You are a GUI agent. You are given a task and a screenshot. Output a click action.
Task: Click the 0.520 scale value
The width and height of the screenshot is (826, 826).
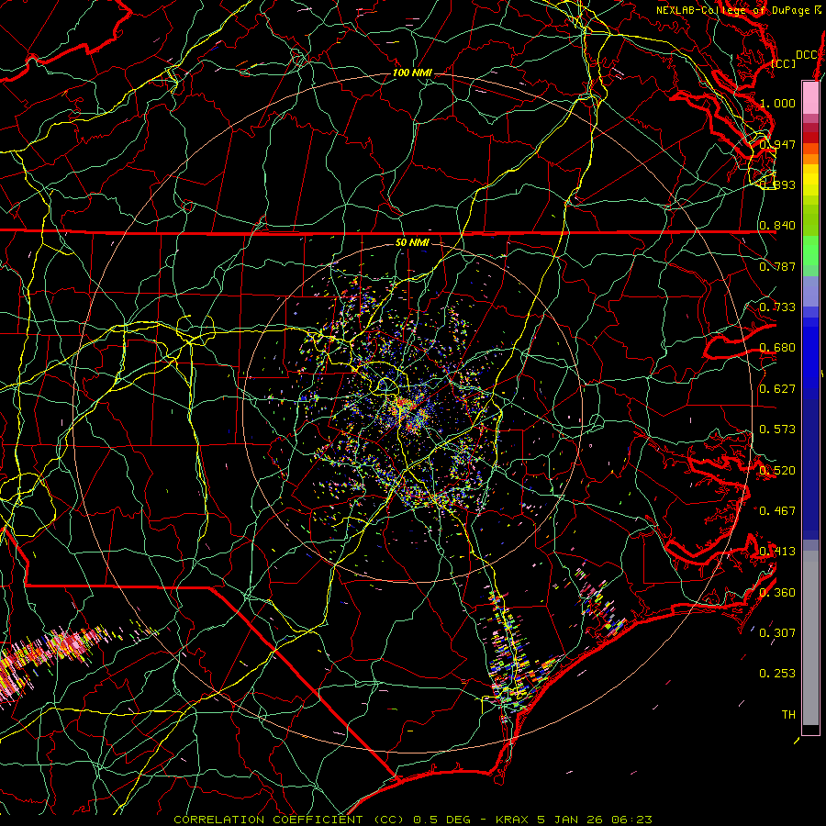tap(777, 471)
